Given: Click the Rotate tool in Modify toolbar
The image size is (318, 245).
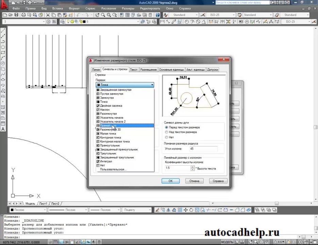Looking at the screenshot, I should point(191,210).
